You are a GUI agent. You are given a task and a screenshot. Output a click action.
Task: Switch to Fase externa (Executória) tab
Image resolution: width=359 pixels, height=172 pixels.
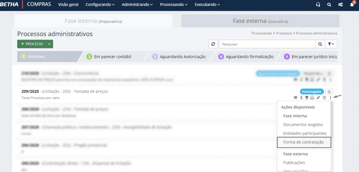click(x=260, y=21)
